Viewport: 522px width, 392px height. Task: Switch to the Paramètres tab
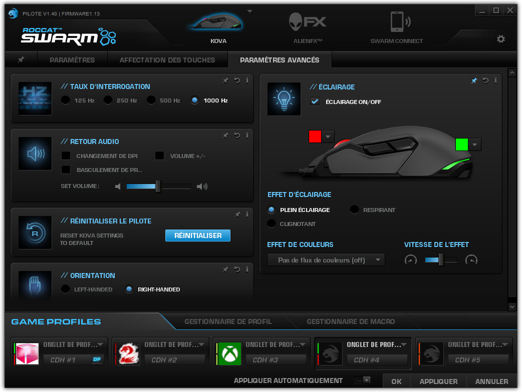tap(72, 60)
